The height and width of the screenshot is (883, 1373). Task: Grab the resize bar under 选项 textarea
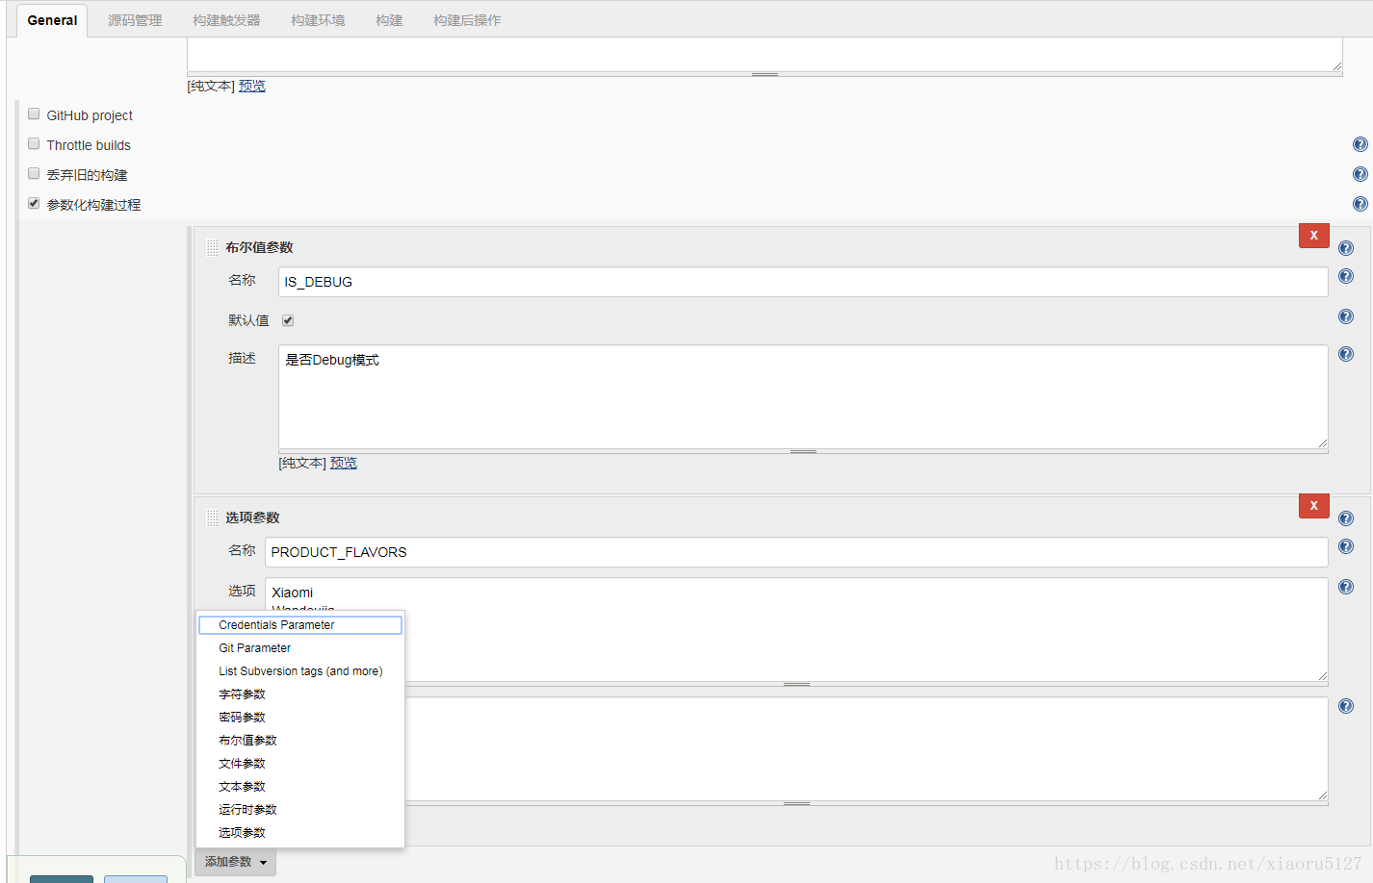[796, 684]
